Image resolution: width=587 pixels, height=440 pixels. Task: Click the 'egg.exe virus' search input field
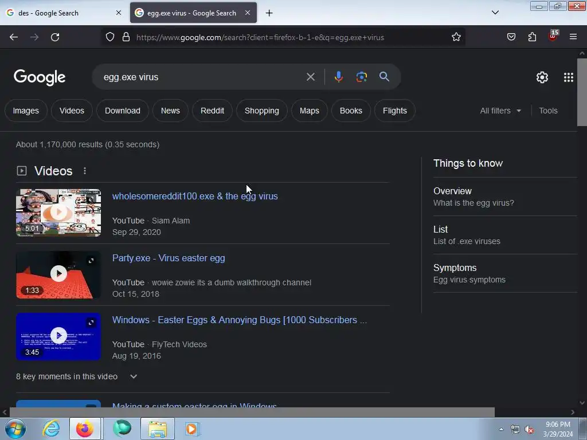click(202, 77)
